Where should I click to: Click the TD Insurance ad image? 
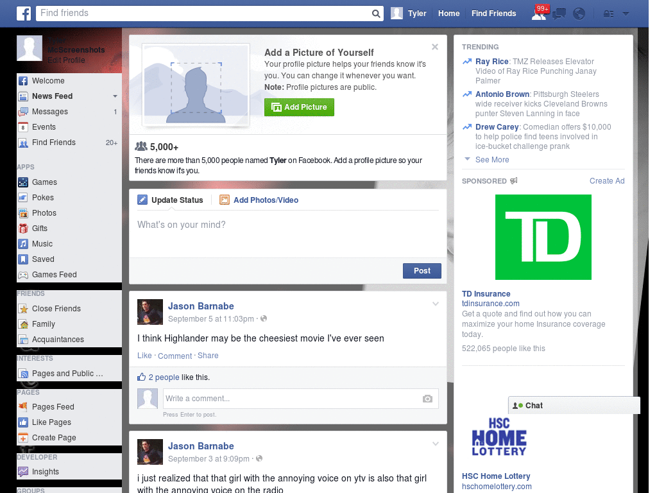tap(543, 238)
